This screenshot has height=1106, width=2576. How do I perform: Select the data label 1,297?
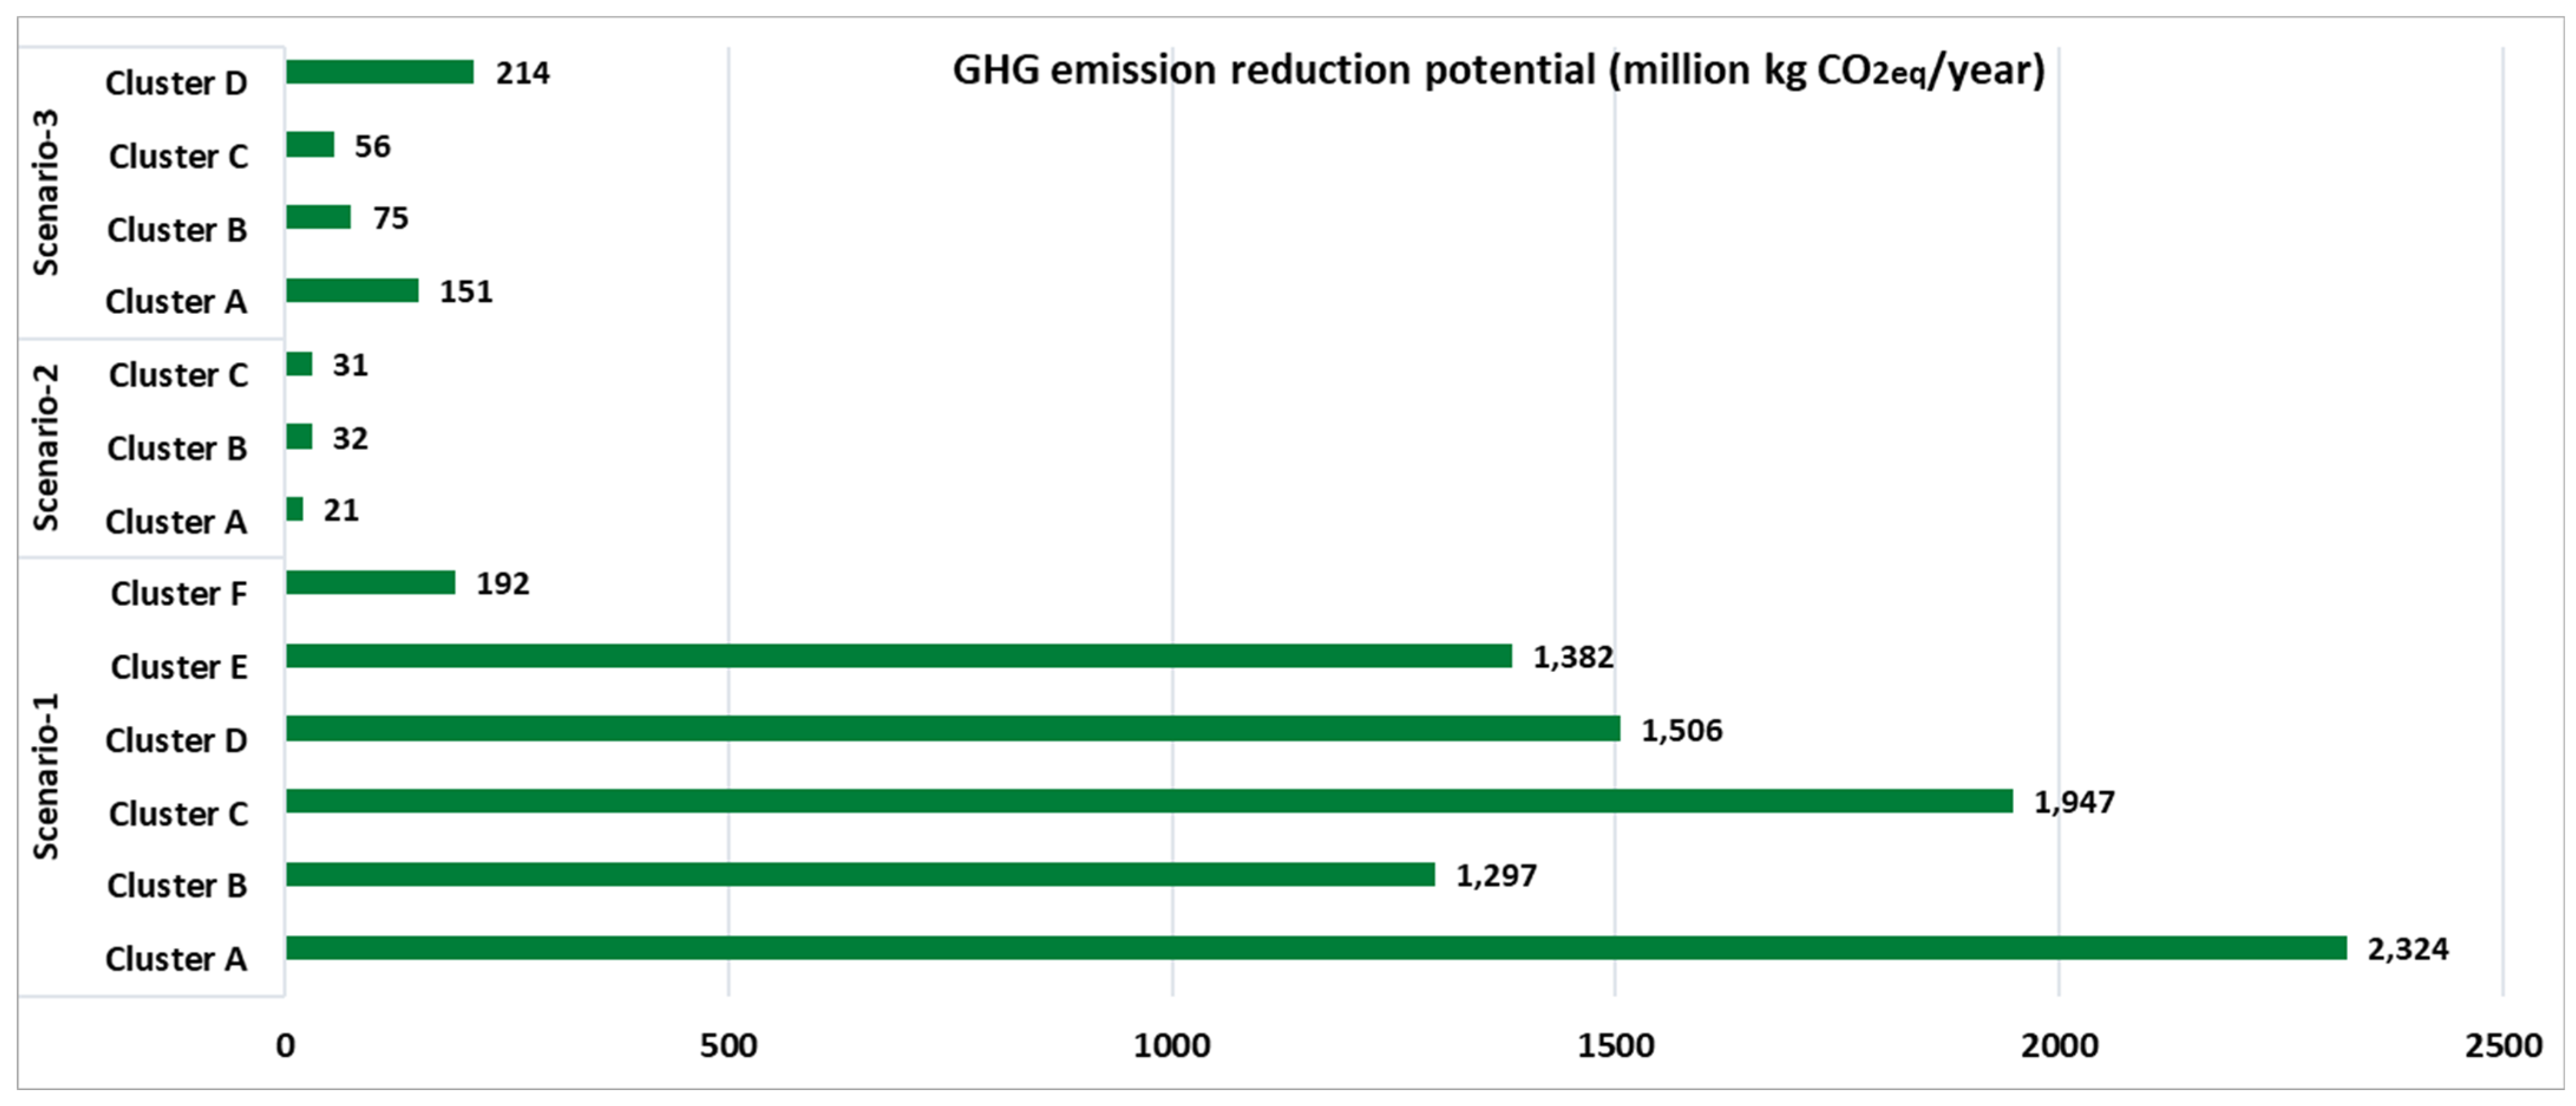(1496, 875)
